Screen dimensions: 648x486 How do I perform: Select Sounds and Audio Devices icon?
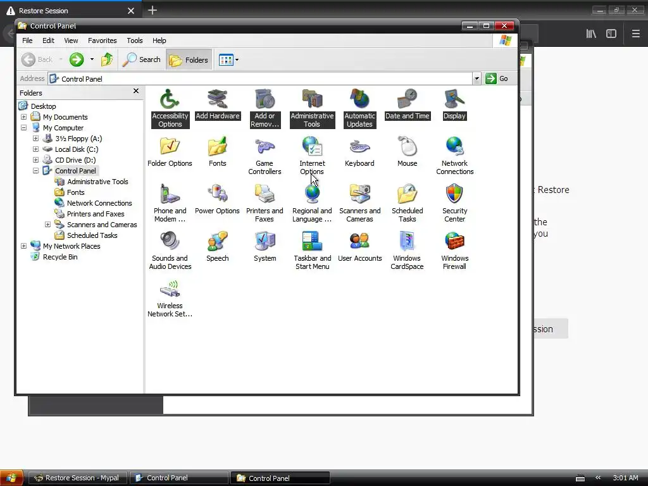[x=170, y=251]
